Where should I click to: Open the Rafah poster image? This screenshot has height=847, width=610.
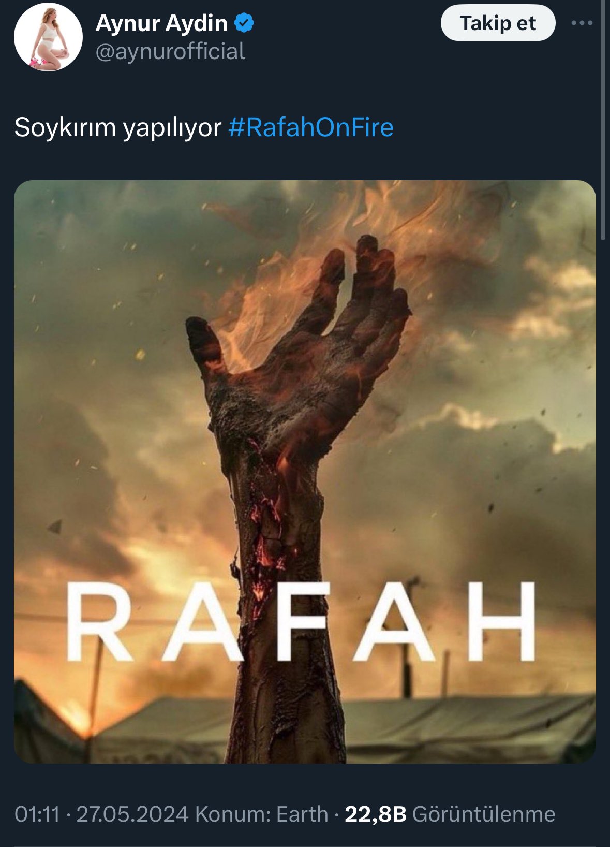tap(305, 472)
